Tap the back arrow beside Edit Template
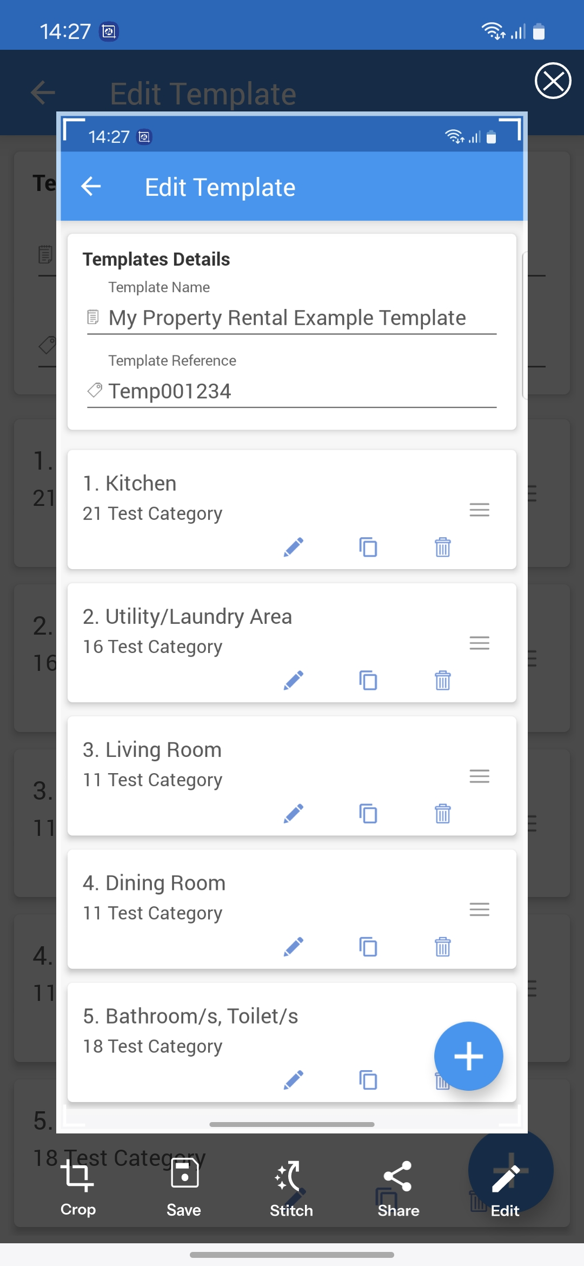 91,187
